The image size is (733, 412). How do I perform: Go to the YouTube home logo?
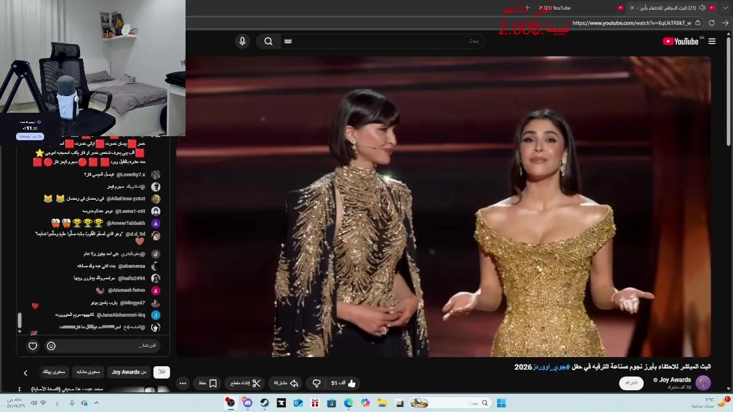point(680,41)
